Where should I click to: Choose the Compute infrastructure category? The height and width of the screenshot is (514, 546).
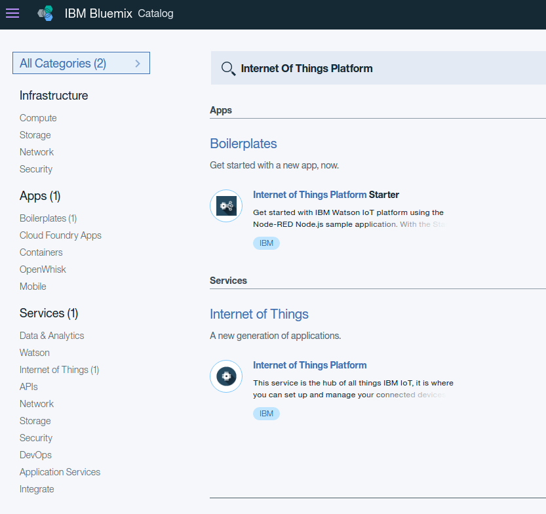38,118
